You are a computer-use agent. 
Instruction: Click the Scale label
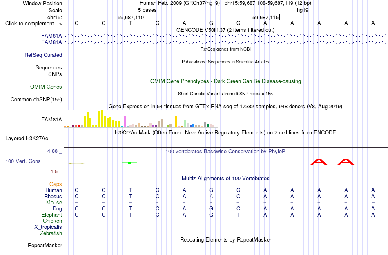55,10
